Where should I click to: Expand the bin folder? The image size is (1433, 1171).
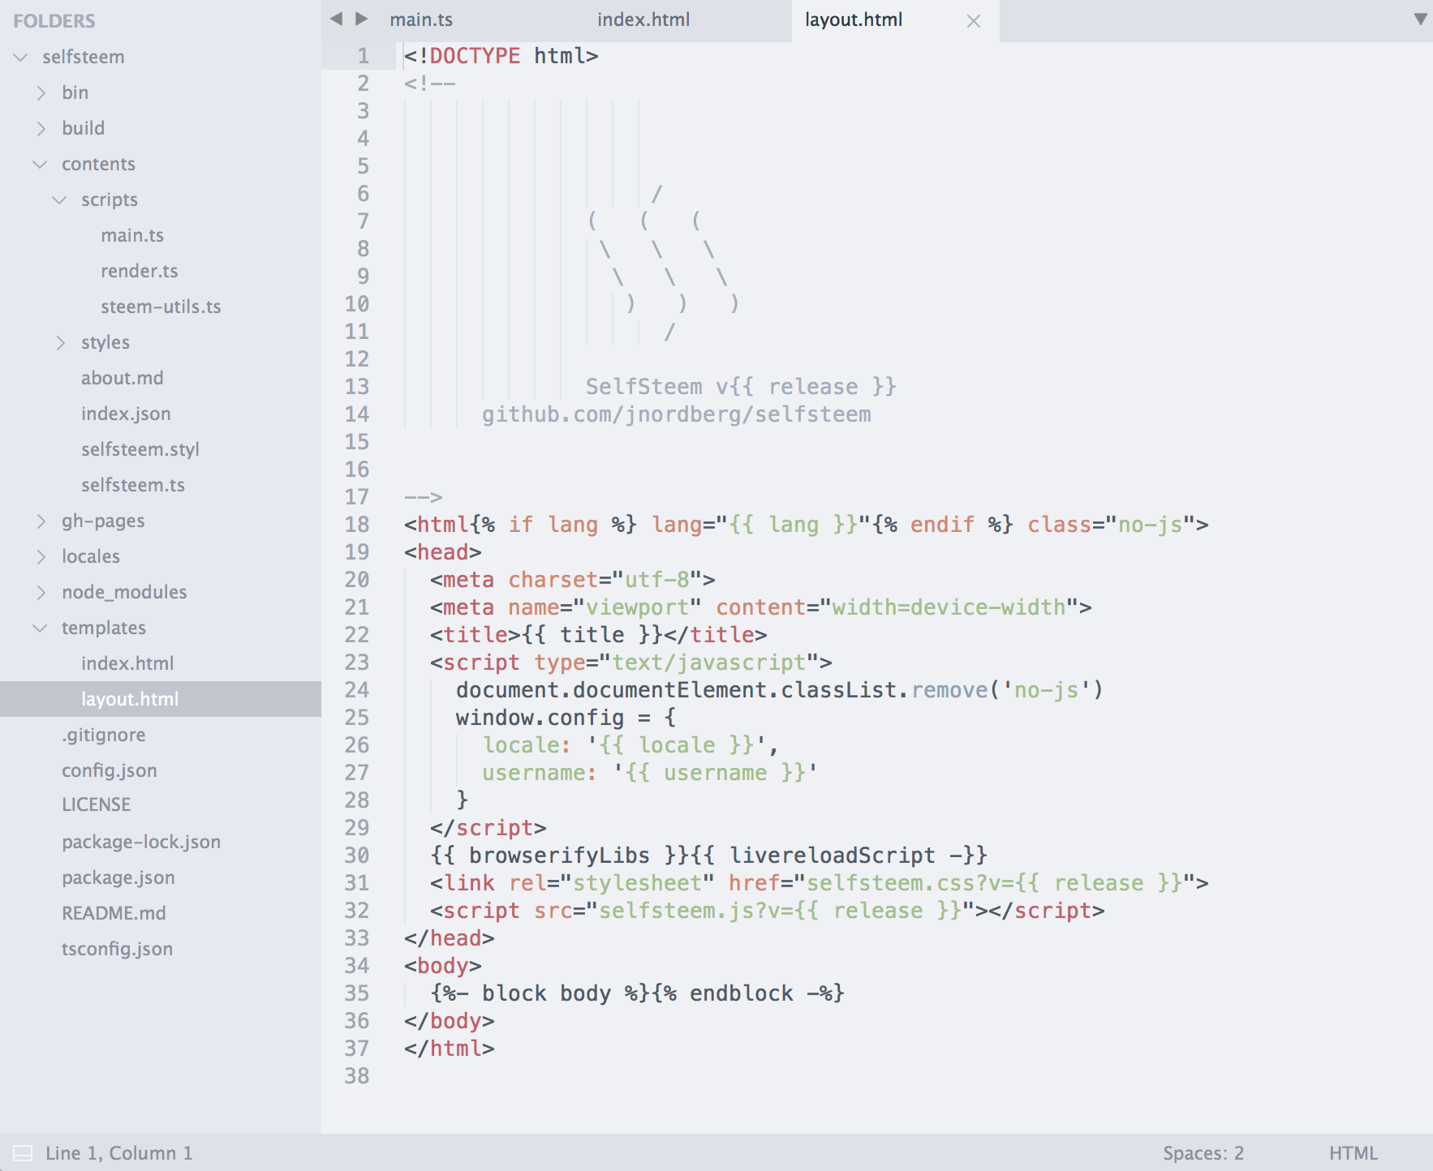tap(41, 92)
